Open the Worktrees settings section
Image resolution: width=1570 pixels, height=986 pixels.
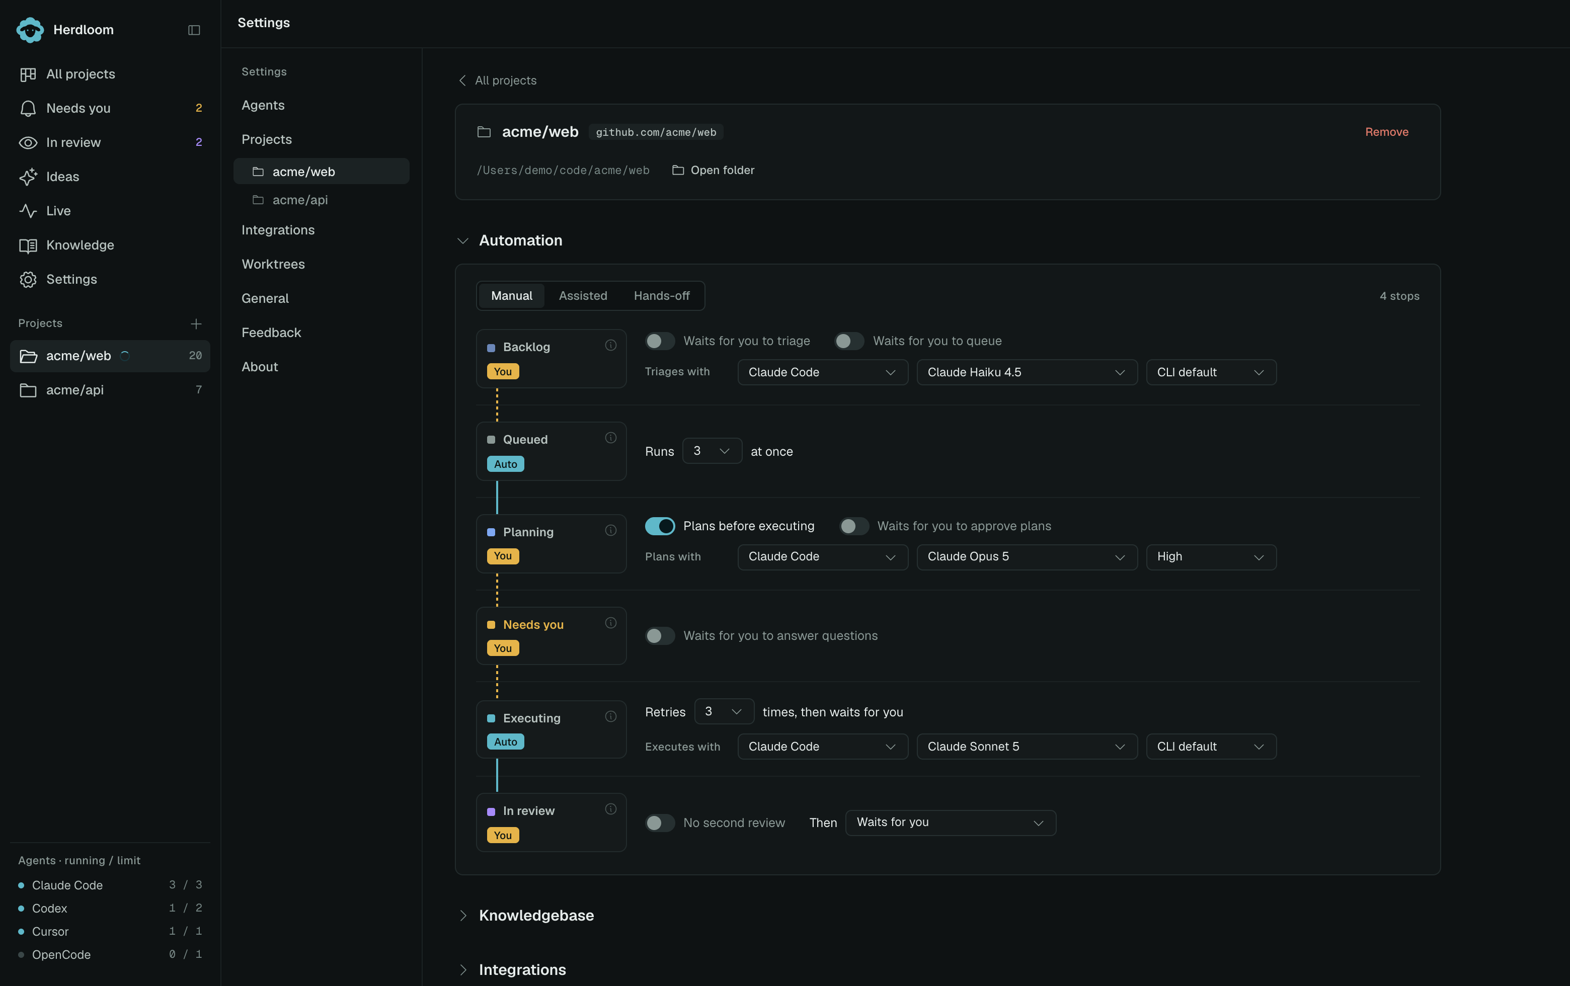coord(273,265)
